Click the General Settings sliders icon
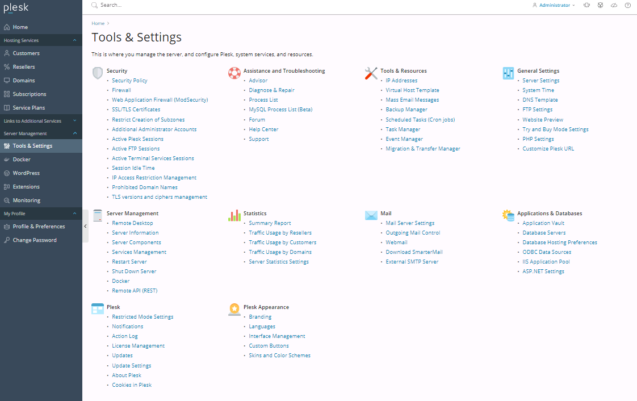Screen dimensions: 637x401 (508, 73)
